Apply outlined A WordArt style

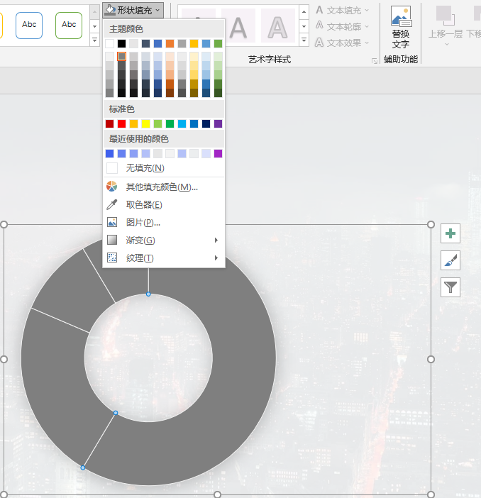pyautogui.click(x=278, y=27)
